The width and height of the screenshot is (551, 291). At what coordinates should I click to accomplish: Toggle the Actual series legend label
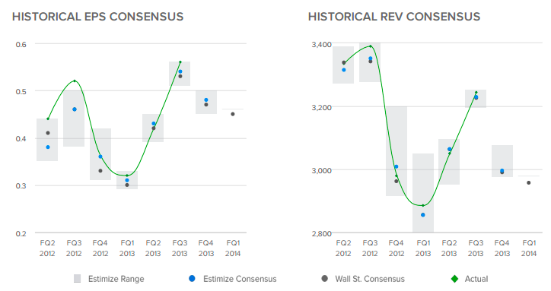pos(476,279)
